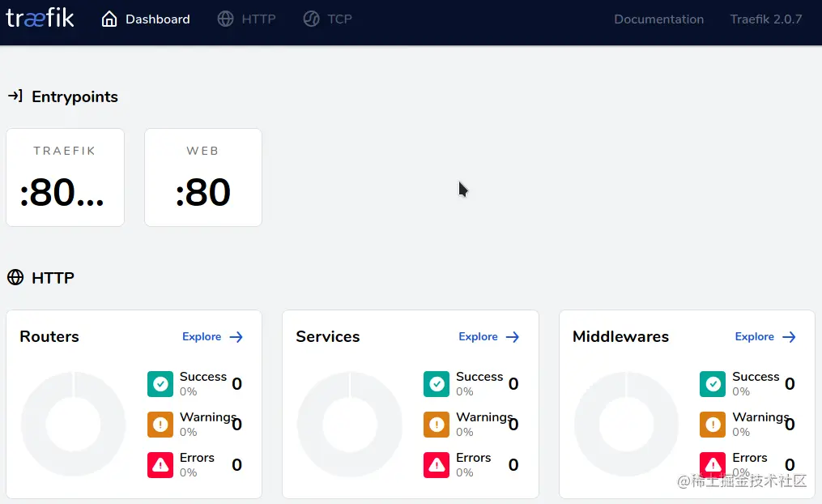Click the Routers Errors label
822x504 pixels.
coord(197,457)
